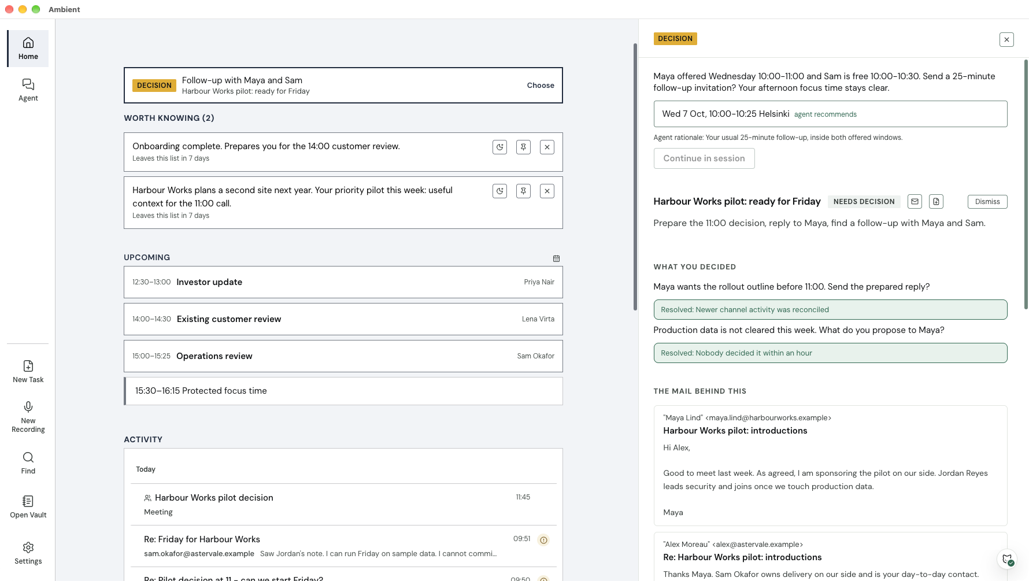The width and height of the screenshot is (1029, 581).
Task: Click the main feed vertical scrollbar
Action: pyautogui.click(x=635, y=177)
